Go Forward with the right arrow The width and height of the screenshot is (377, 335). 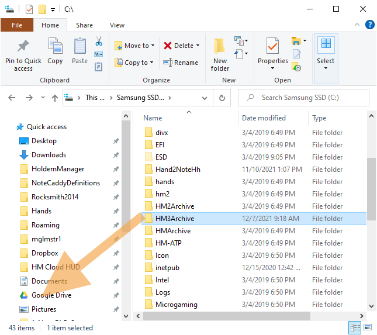29,98
